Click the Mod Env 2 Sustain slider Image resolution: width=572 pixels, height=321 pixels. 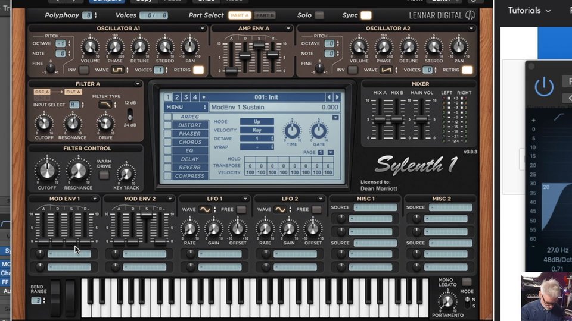(147, 215)
